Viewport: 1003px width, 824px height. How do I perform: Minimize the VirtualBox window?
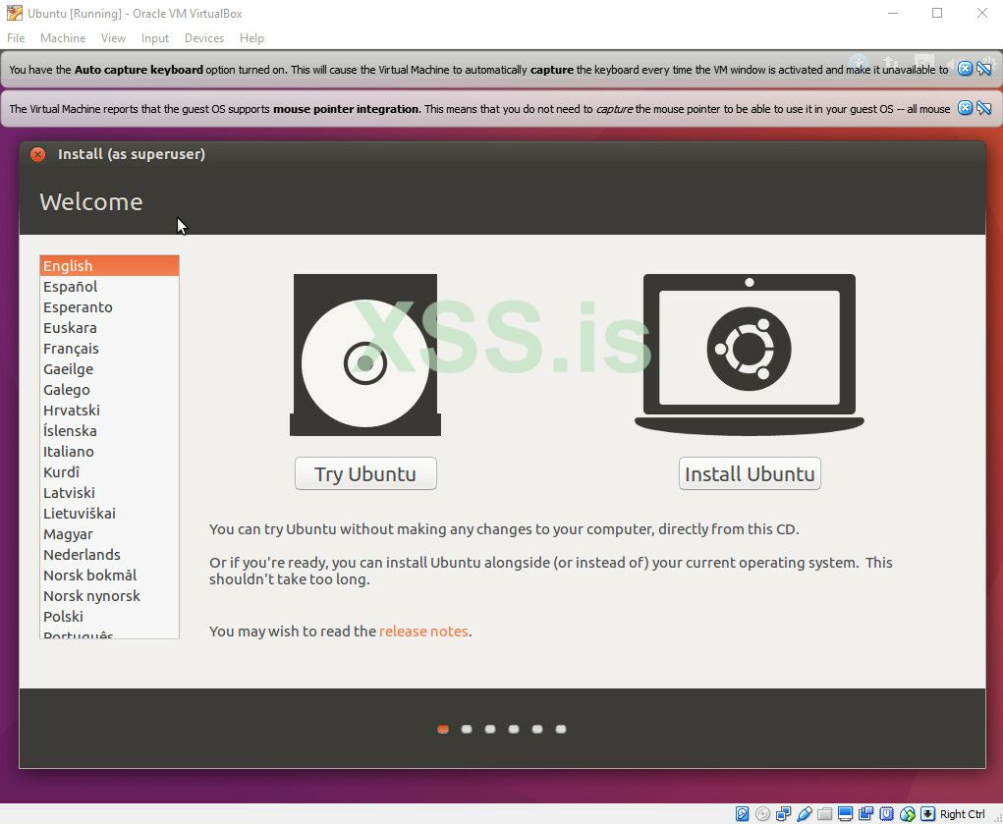893,13
